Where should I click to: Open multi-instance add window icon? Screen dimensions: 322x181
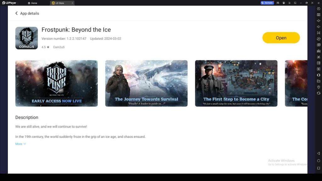[x=319, y=45]
